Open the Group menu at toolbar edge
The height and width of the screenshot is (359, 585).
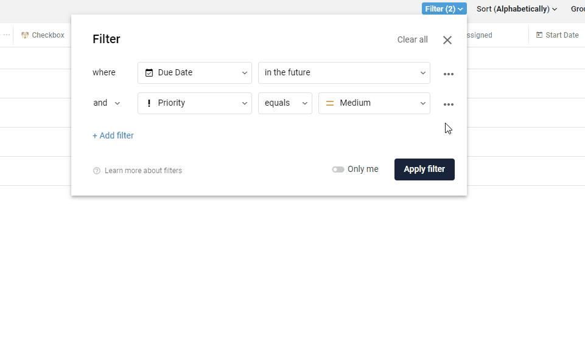click(x=578, y=9)
